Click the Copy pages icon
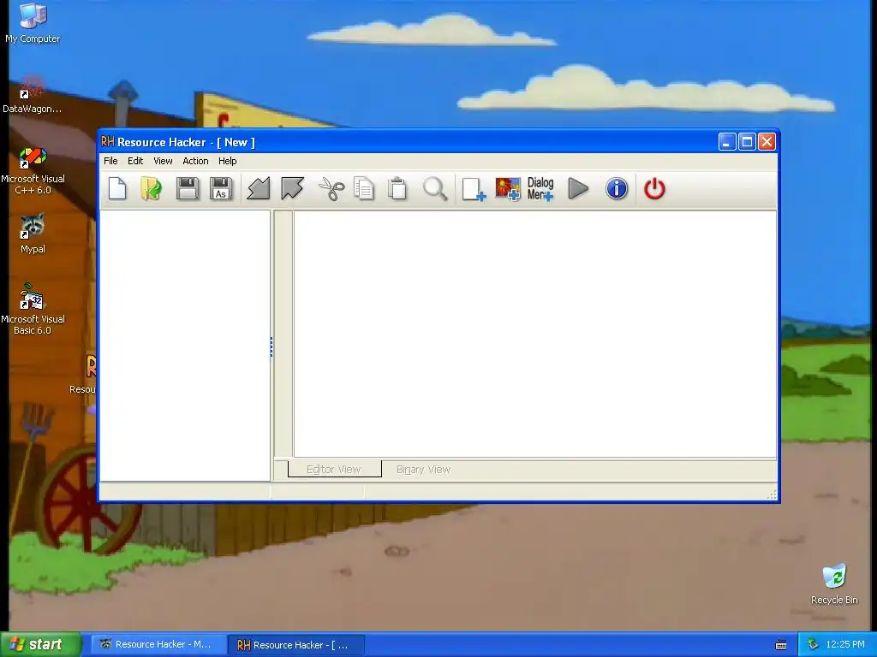 click(364, 188)
